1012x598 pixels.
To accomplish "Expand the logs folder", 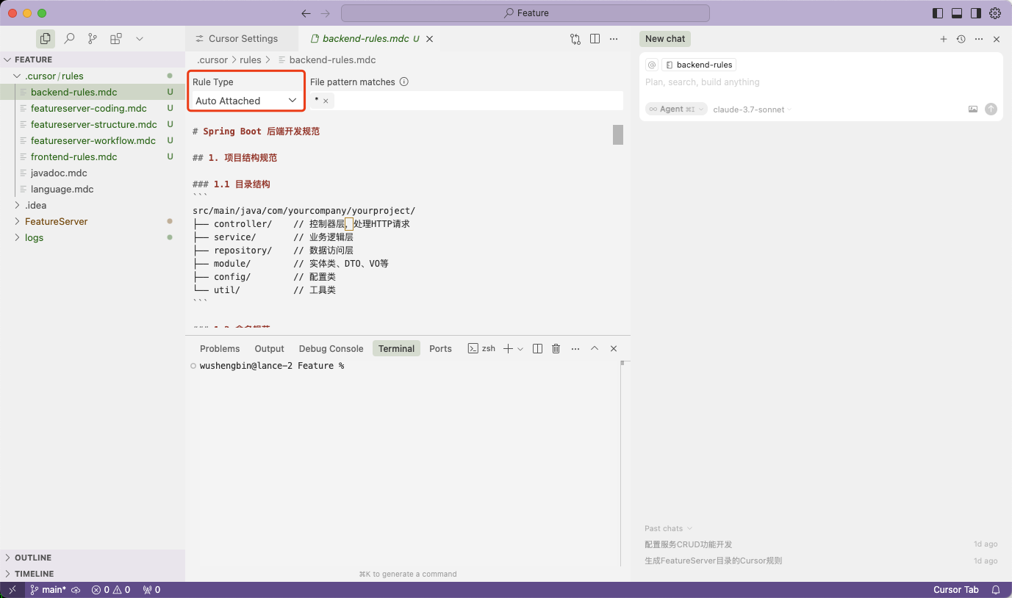I will point(93,237).
